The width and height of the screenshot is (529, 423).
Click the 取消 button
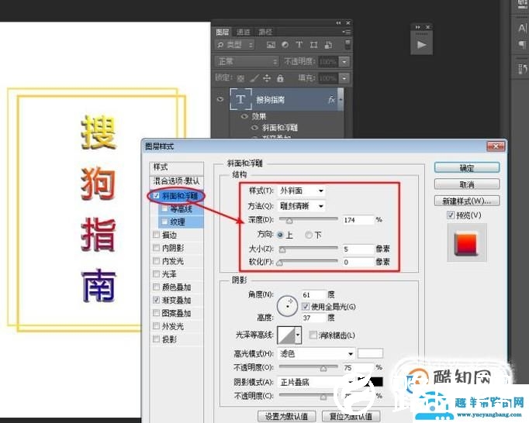click(467, 184)
